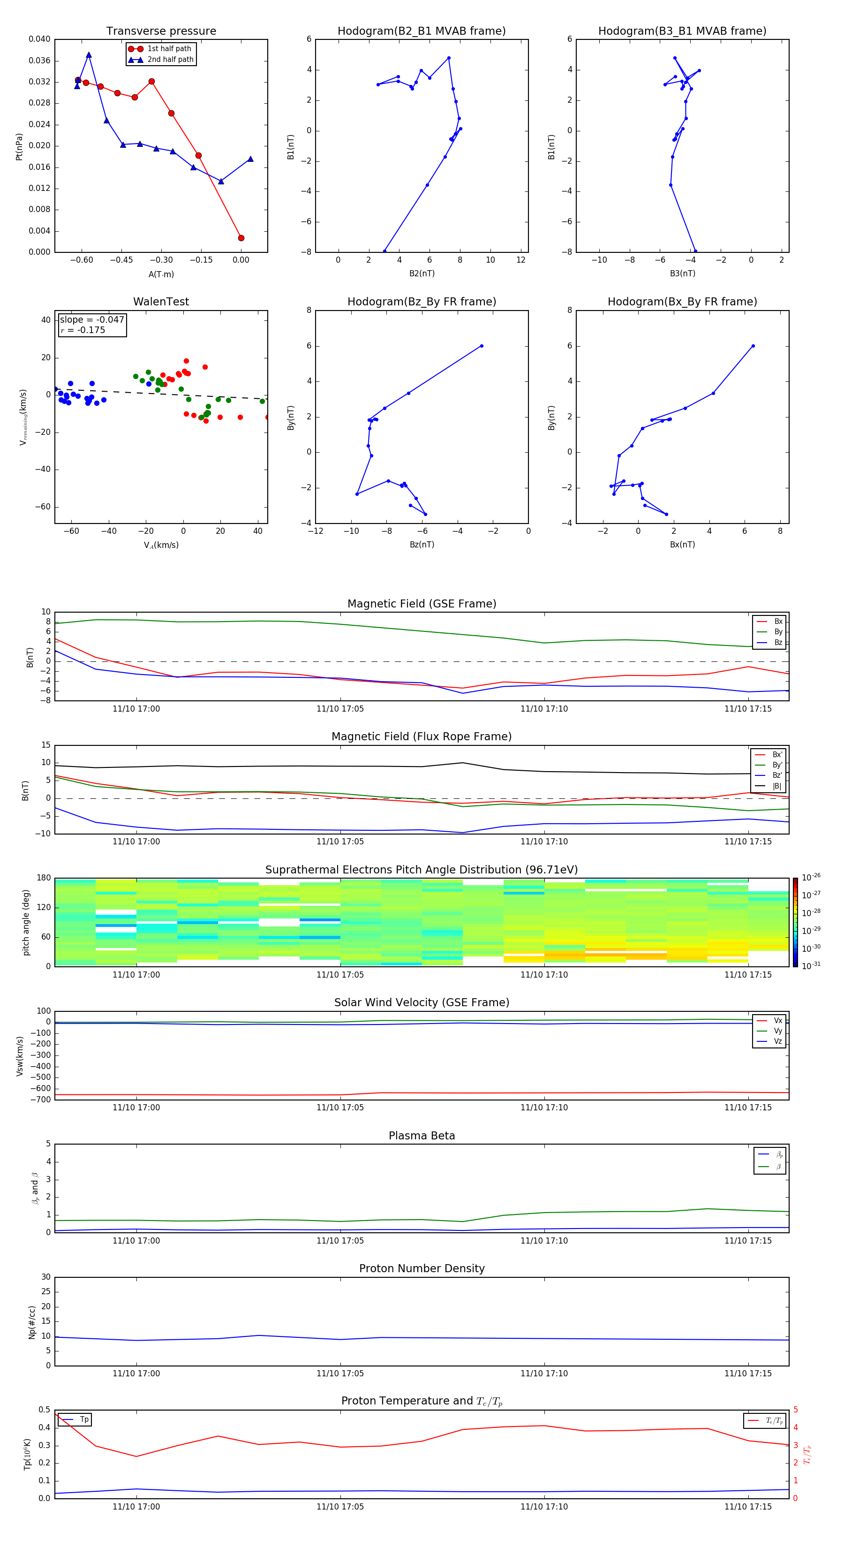
Task: Click '11/10 17:05' tick under Plasma Beta
Action: 340,1240
